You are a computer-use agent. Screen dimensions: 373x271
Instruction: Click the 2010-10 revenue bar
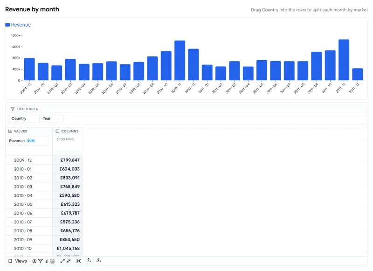[166, 66]
